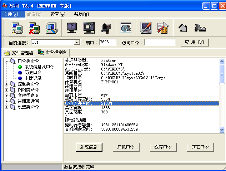
Task: Click the 访问口令 input field
Action: pos(160,42)
